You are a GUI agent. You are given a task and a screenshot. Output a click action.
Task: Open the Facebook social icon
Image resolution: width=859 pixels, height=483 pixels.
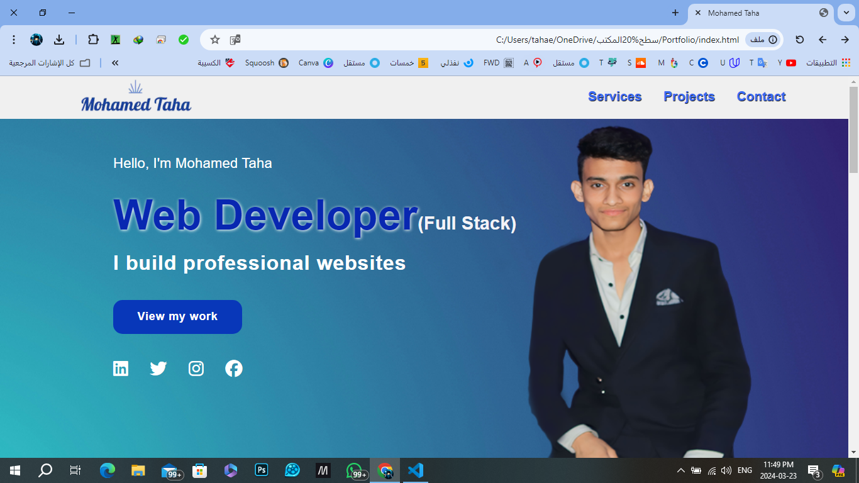234,369
